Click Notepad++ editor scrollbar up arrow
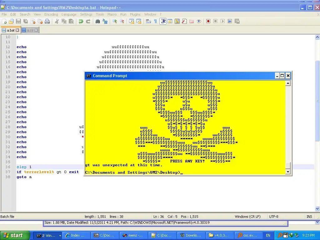 point(317,37)
